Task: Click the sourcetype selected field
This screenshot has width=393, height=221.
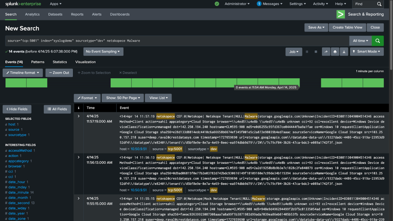Action: (17, 135)
